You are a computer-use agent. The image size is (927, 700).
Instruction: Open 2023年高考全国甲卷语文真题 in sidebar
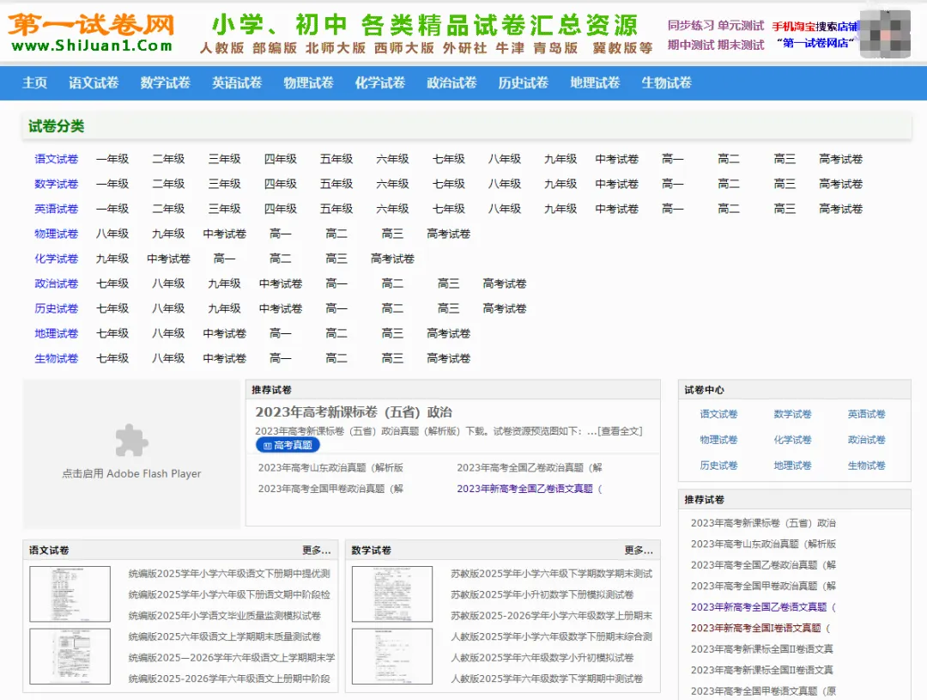coord(763,691)
